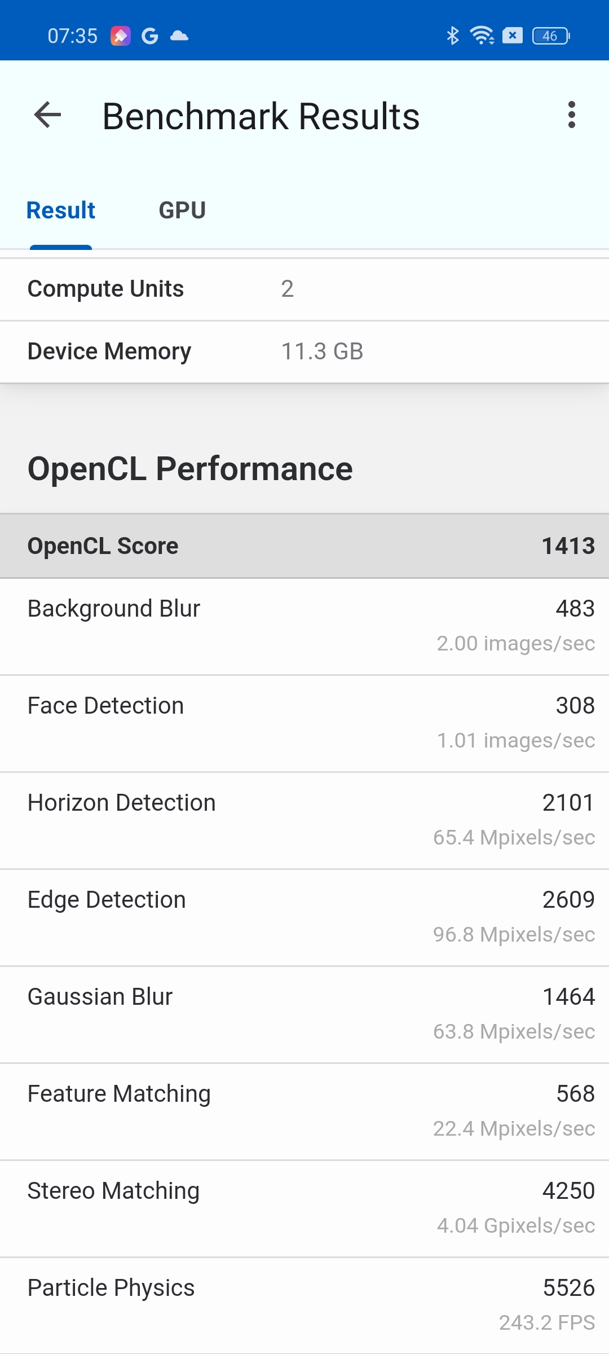The width and height of the screenshot is (609, 1354).
Task: Tap the Google G notification icon
Action: (x=149, y=36)
